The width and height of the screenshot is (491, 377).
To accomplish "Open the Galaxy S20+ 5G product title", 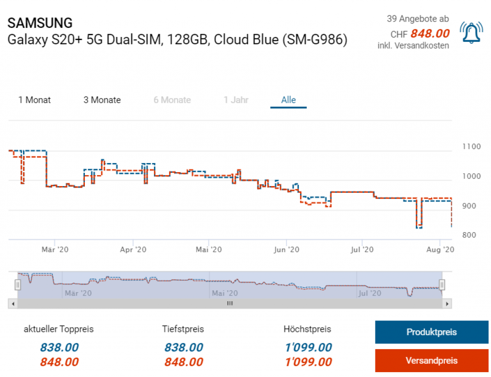I will click(x=177, y=39).
